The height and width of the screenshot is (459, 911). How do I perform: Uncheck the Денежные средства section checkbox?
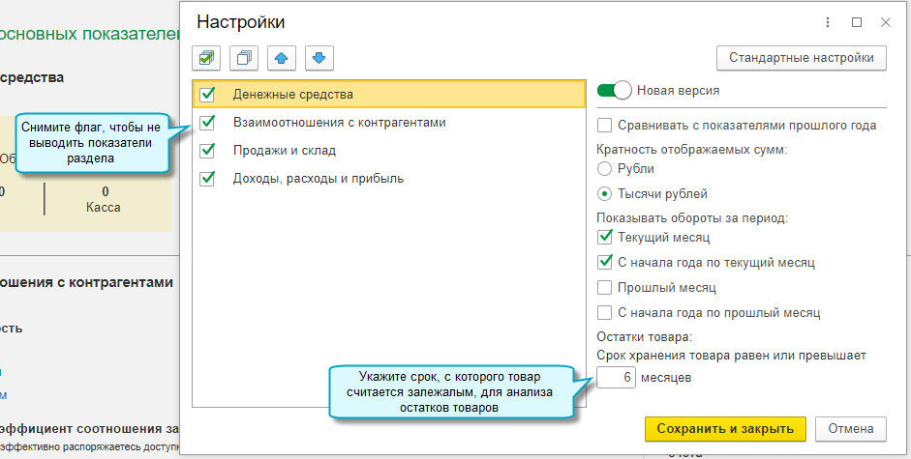[207, 94]
